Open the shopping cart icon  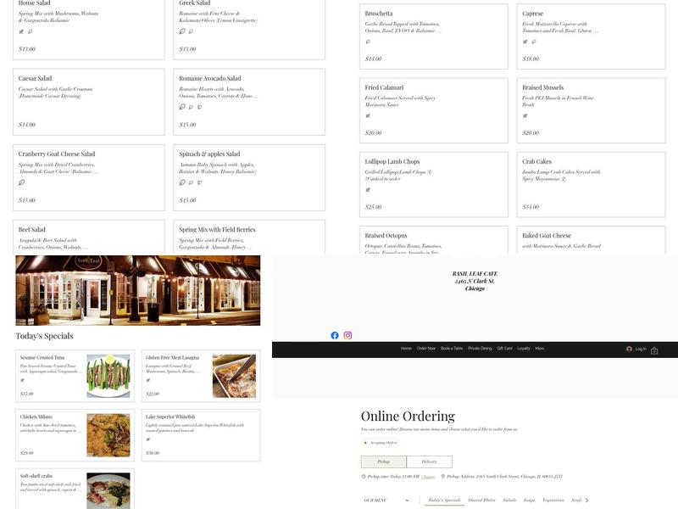point(654,348)
